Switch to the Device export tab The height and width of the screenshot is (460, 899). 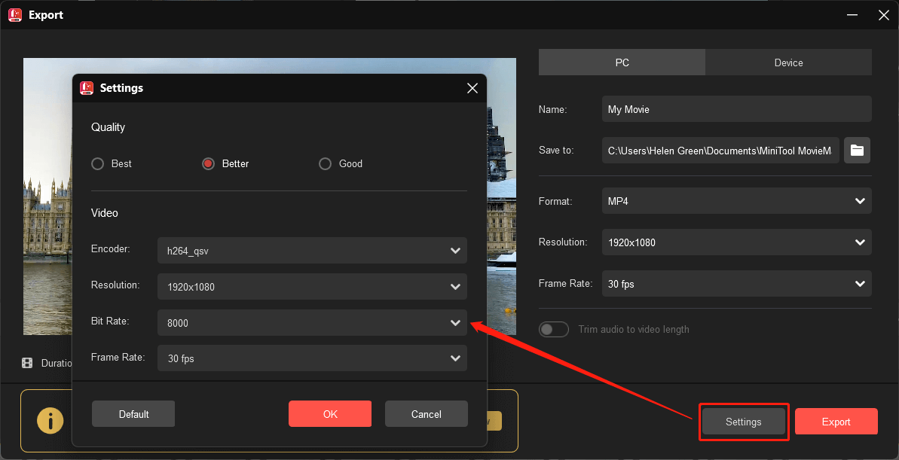[788, 62]
